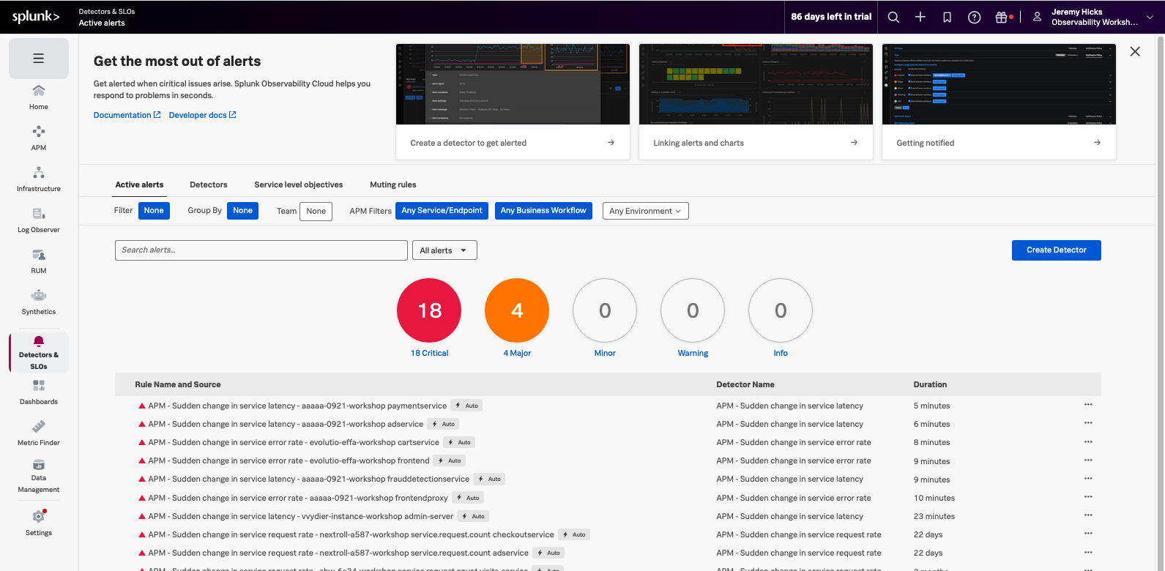Click the Search alerts input field
The height and width of the screenshot is (571, 1165).
pos(261,250)
